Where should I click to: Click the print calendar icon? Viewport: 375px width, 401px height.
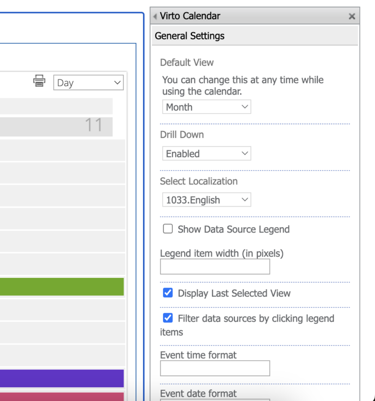pyautogui.click(x=39, y=82)
